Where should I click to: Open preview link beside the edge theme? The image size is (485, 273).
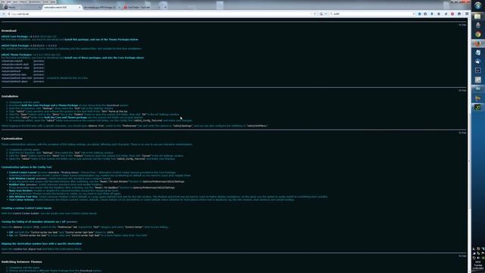(39, 67)
